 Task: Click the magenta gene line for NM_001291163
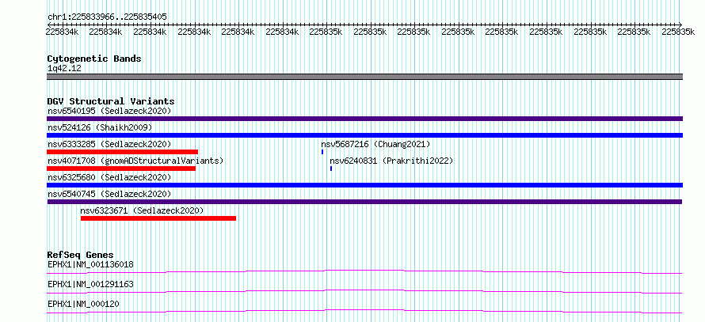pos(364,291)
